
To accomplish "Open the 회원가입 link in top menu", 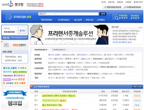I will coord(111,2).
